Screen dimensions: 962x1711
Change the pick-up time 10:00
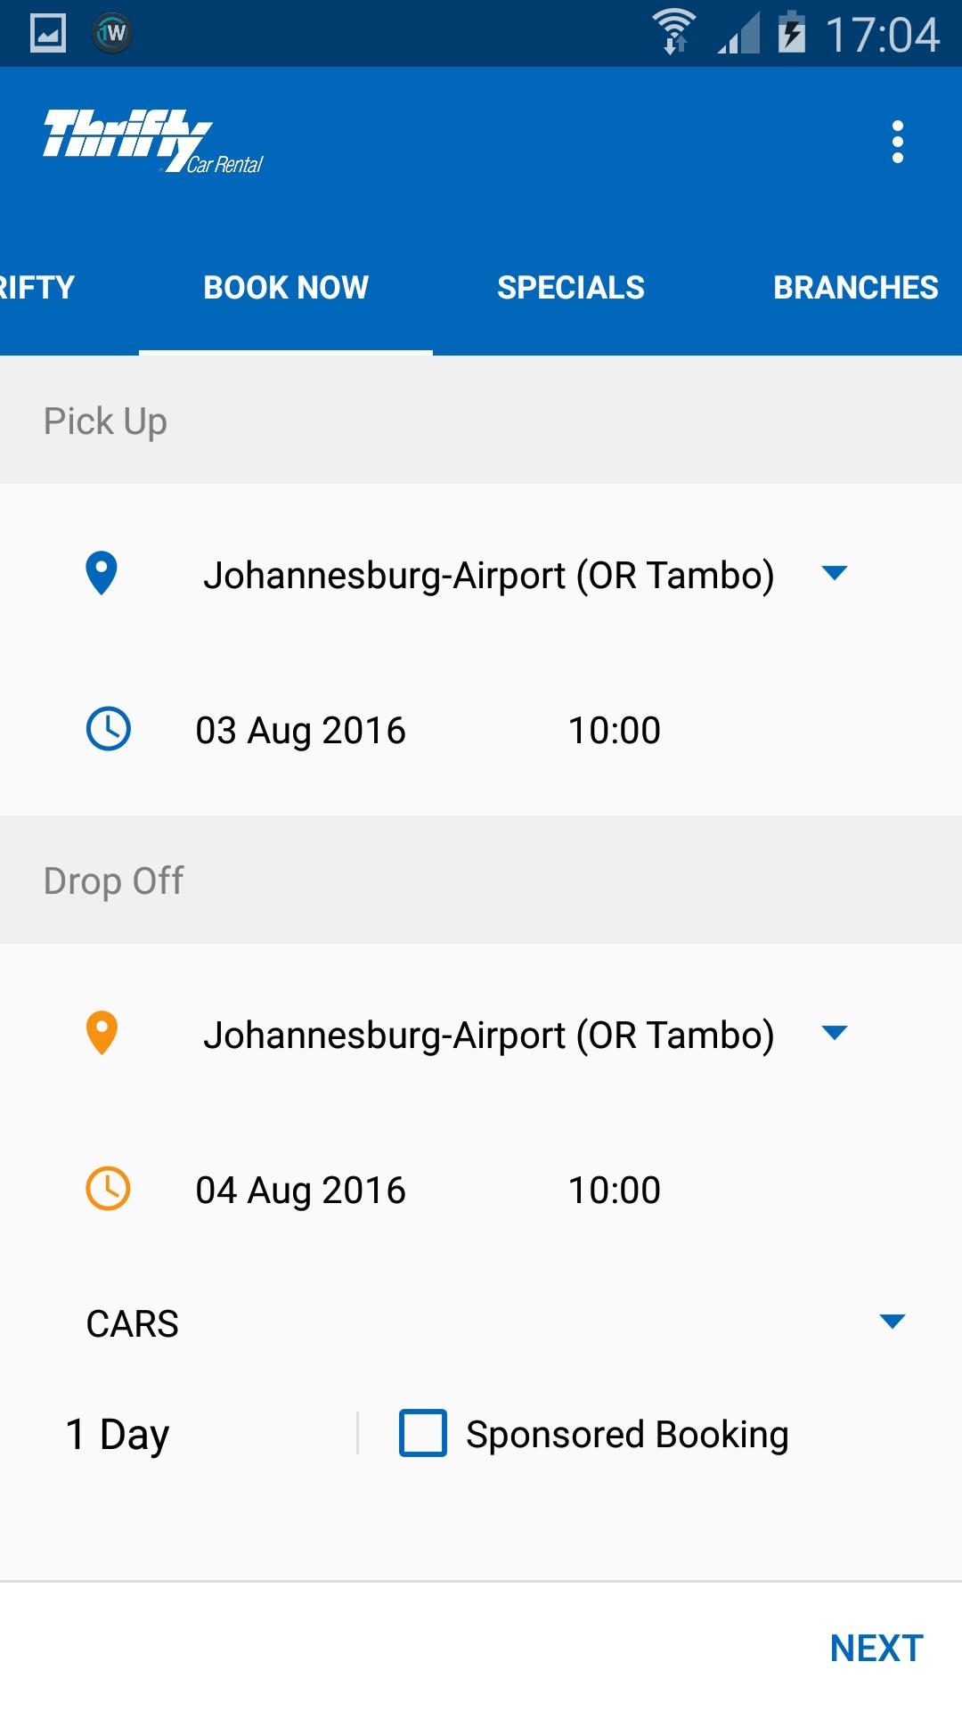[615, 730]
